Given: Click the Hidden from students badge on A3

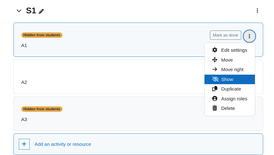Looking at the screenshot, I should click(x=42, y=109).
